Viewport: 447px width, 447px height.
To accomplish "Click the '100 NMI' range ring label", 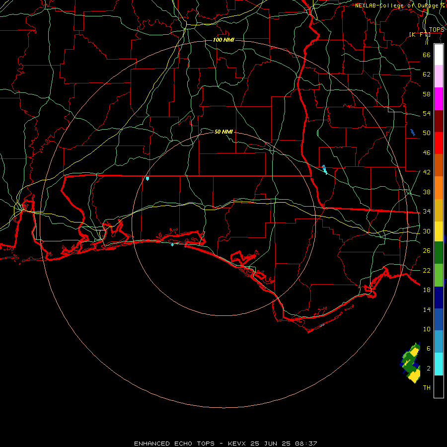I will 223,40.
